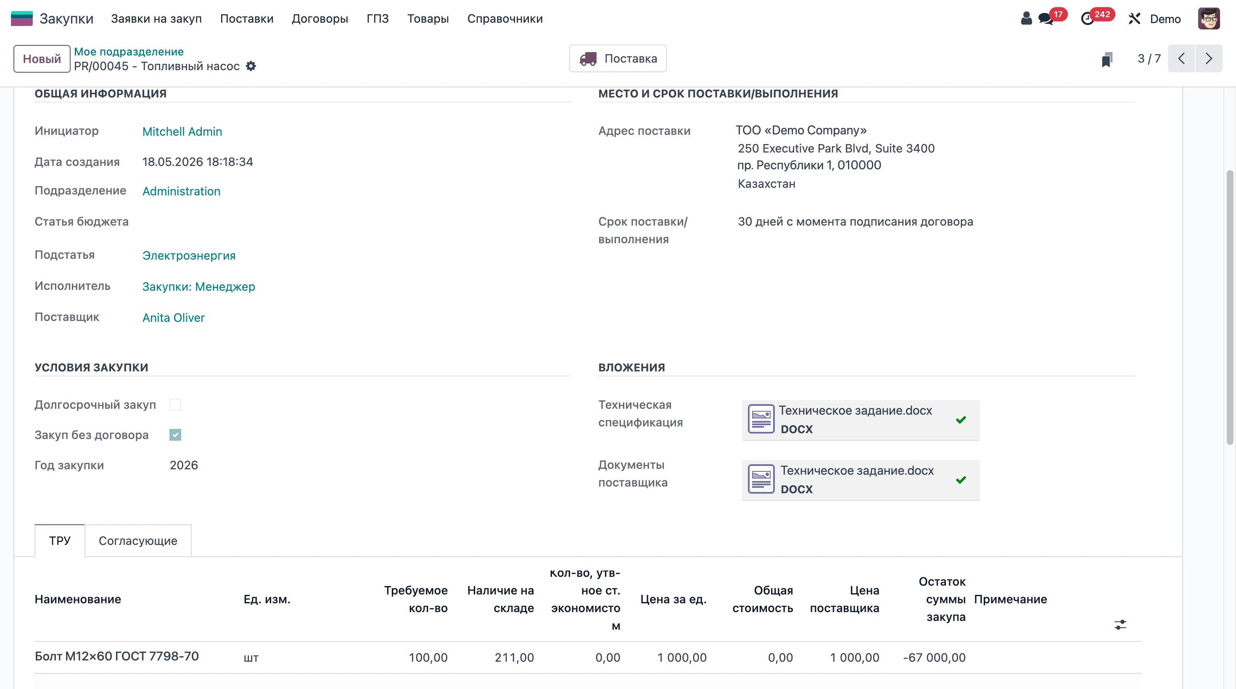Sort by the Цена за ед. column header

pyautogui.click(x=673, y=600)
